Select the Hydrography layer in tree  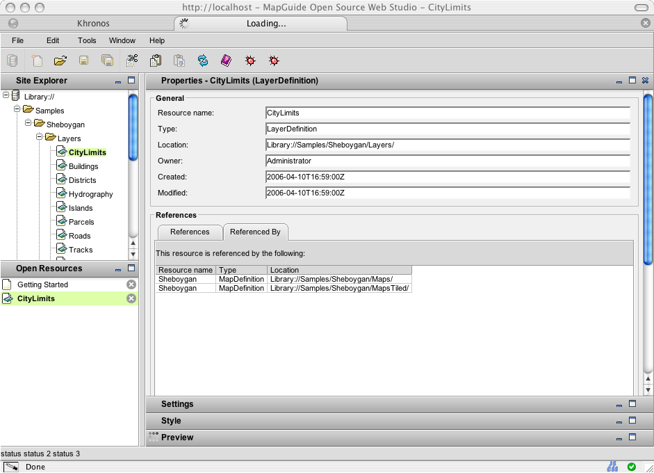click(90, 194)
